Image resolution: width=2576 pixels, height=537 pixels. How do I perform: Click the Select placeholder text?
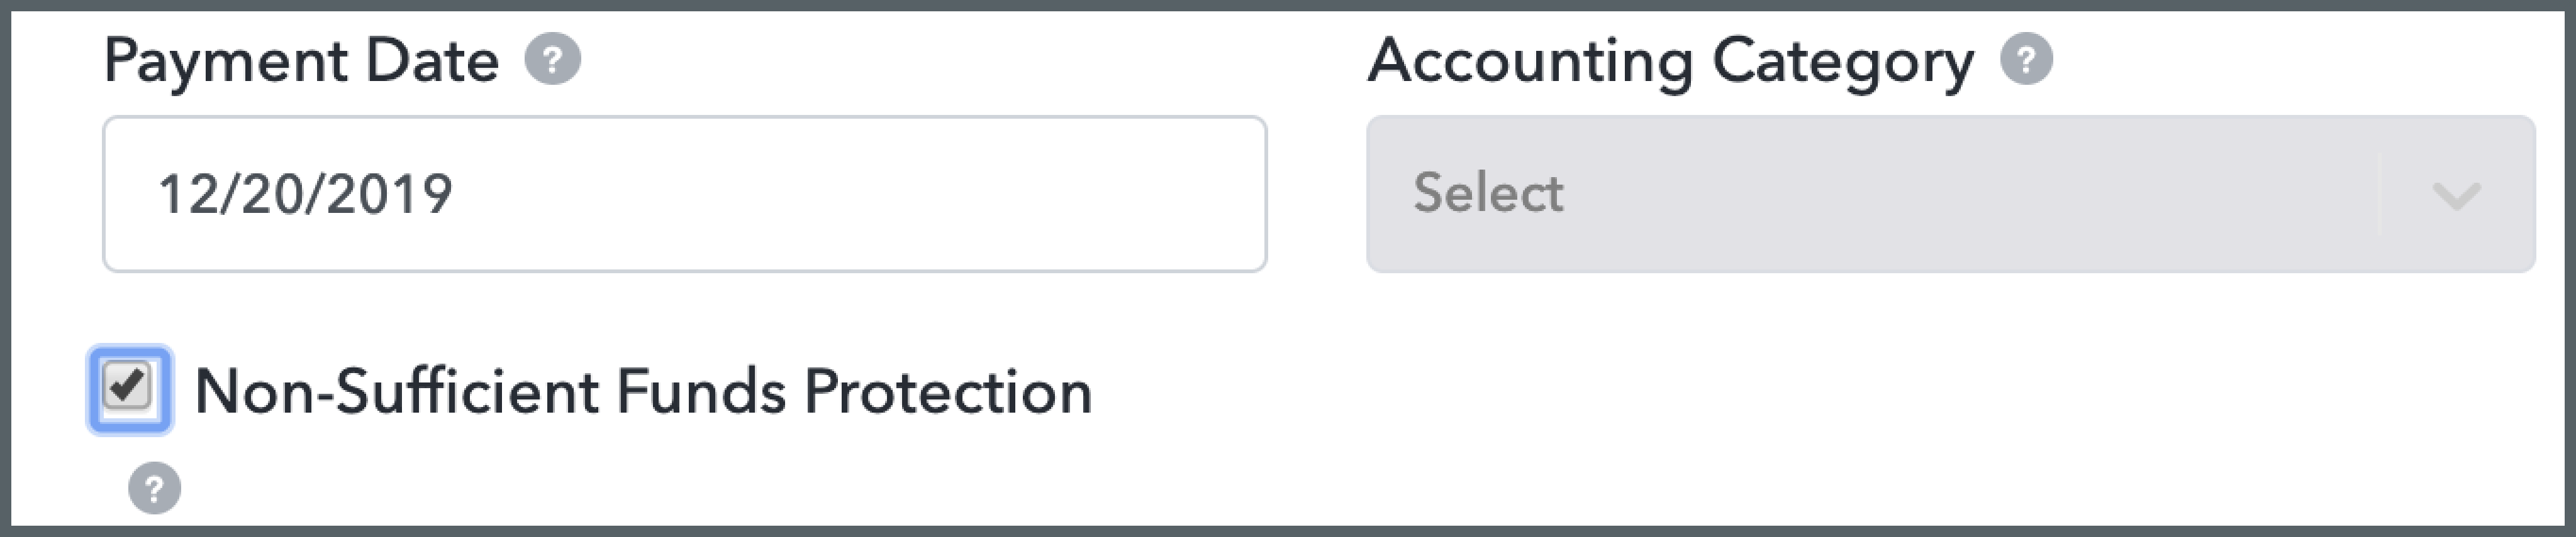point(1487,193)
